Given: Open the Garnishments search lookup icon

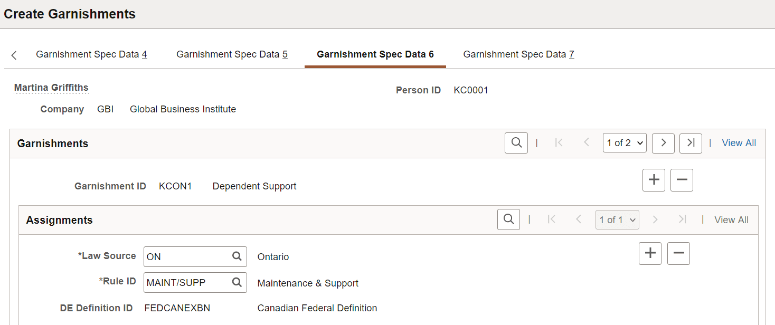Looking at the screenshot, I should coord(516,142).
